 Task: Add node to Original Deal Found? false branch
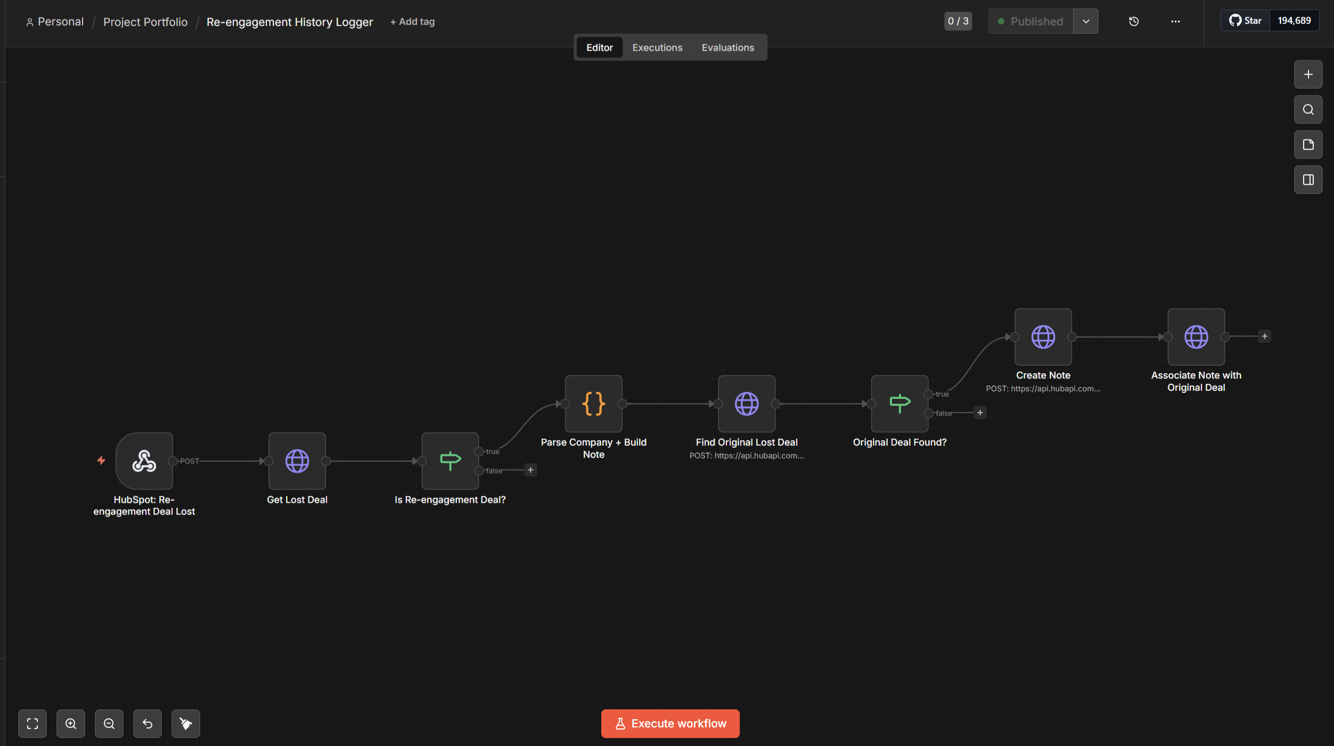(x=980, y=413)
